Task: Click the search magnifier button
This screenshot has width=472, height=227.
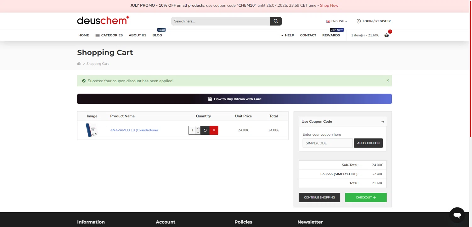Action: point(276,21)
